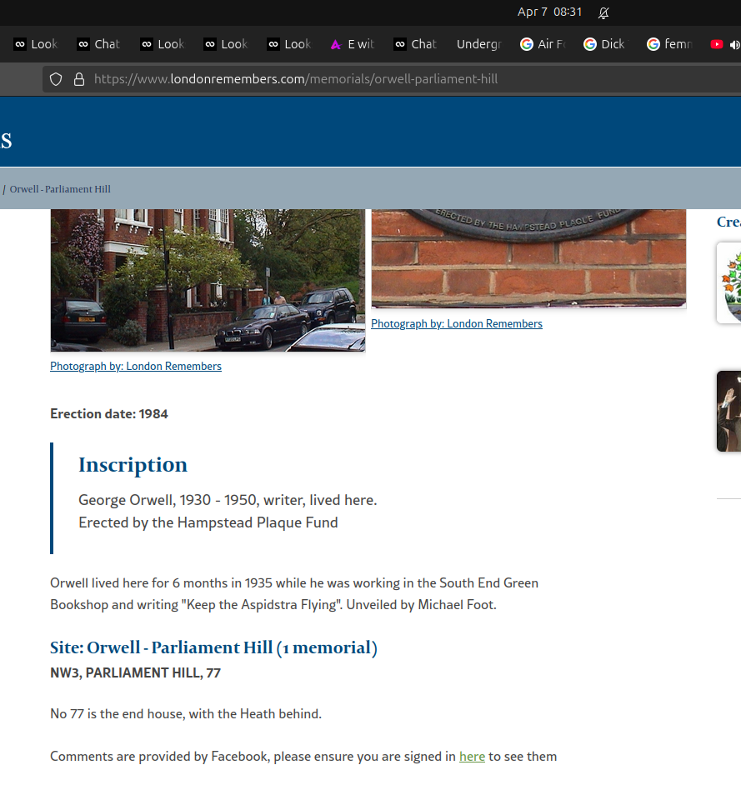Click 'Erection date: 1984' text
The image size is (741, 790).
(x=109, y=413)
